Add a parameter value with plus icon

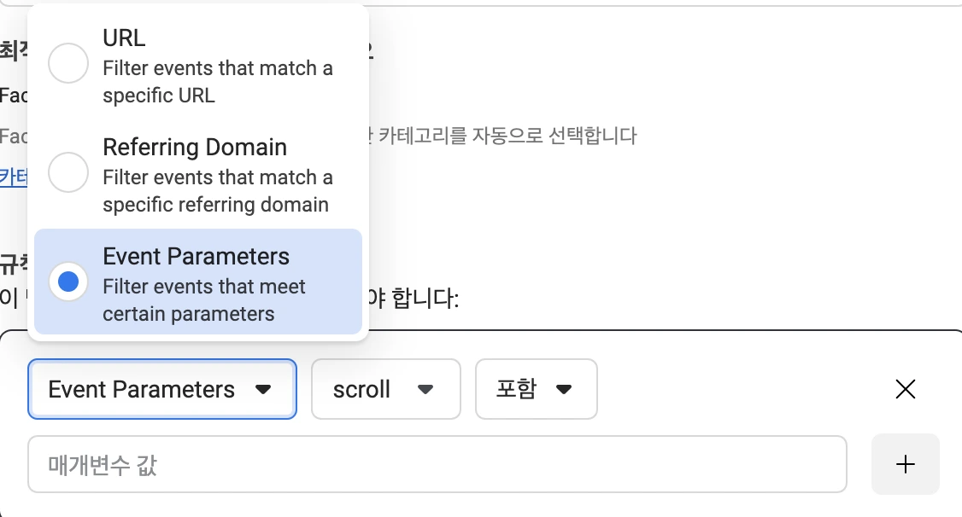click(x=905, y=464)
